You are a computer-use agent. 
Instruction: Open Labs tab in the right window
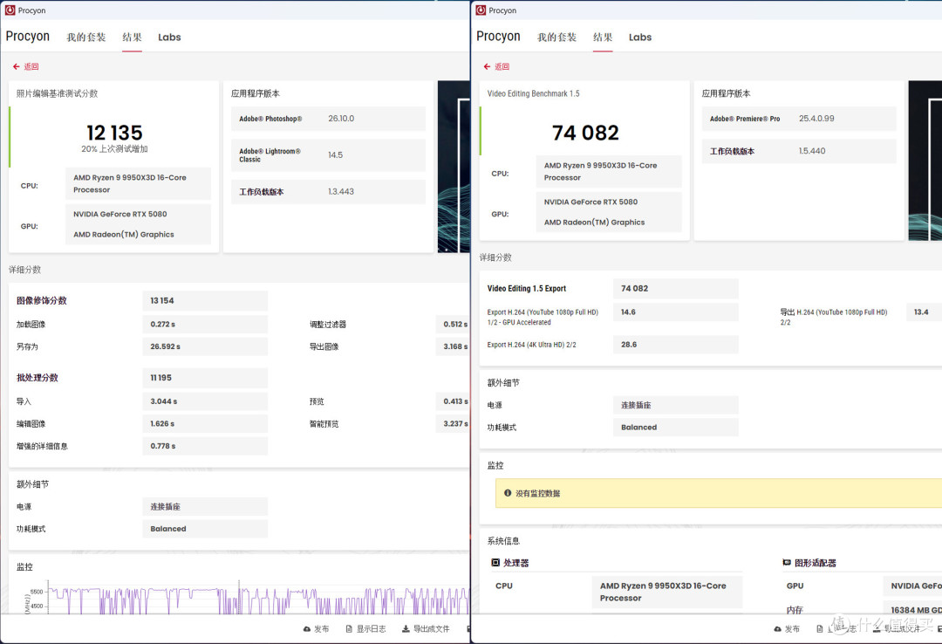tap(640, 38)
